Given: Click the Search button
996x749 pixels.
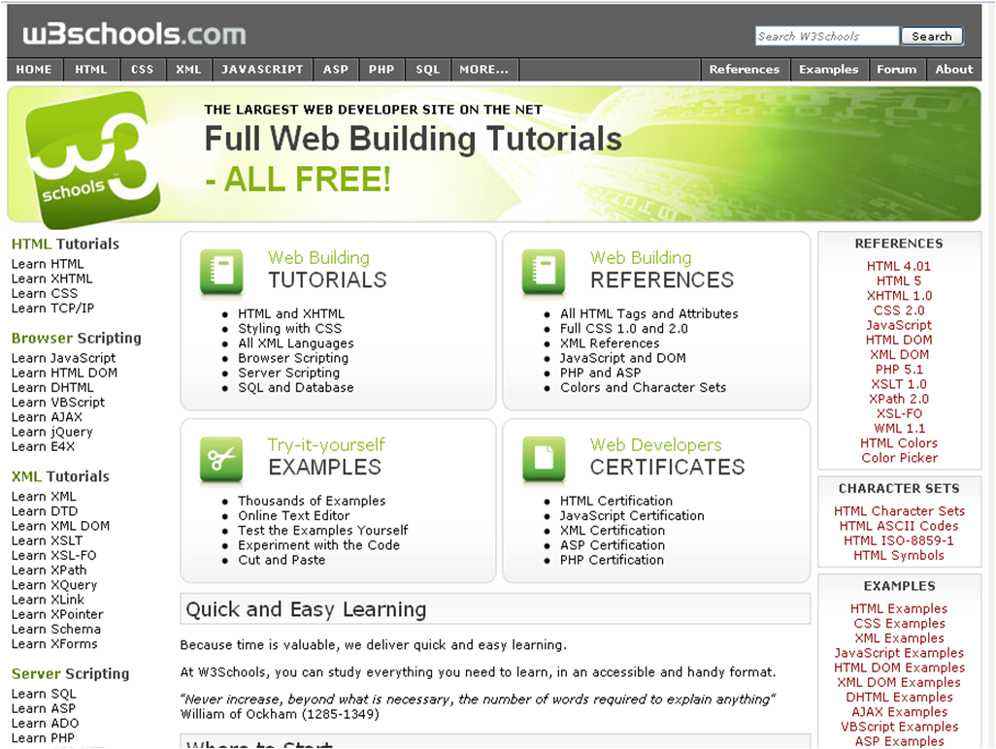Looking at the screenshot, I should click(x=931, y=36).
